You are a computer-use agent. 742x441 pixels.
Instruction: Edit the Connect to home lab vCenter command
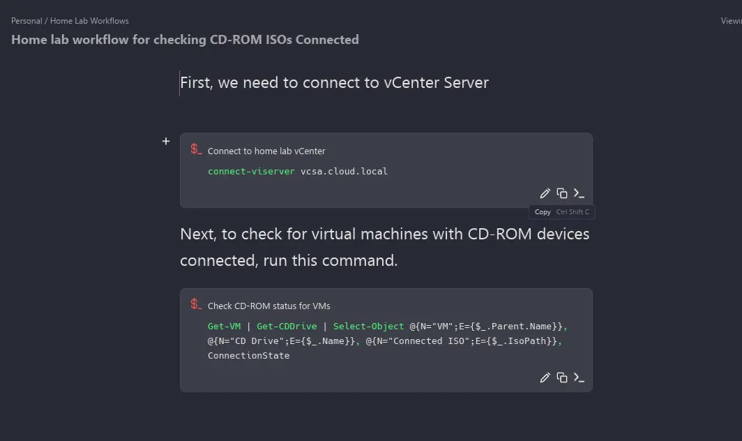(x=545, y=193)
